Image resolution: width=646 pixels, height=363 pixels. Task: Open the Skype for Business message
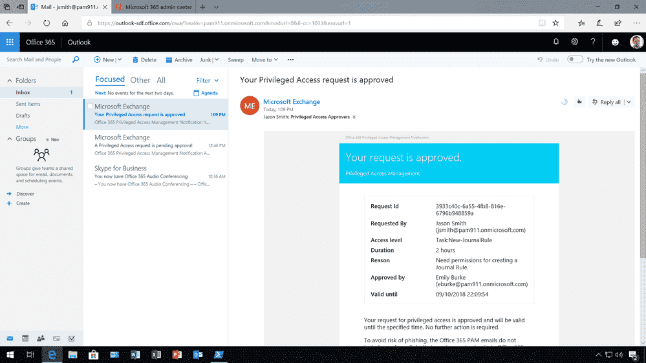coord(156,176)
